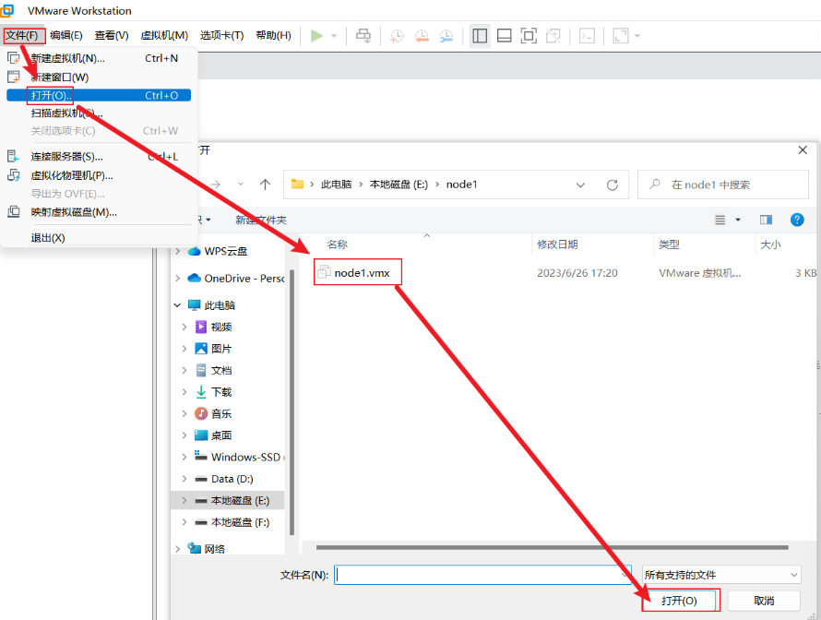821x620 pixels.
Task: Choose 连接服务器(S)... menu entry
Action: click(x=99, y=156)
